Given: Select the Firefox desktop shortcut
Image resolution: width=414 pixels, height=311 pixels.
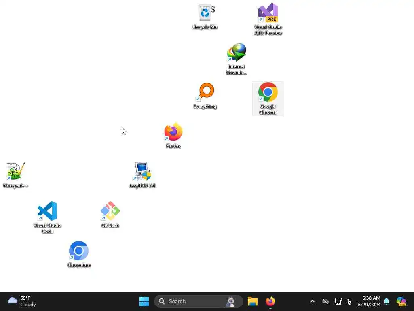Looking at the screenshot, I should [x=173, y=135].
